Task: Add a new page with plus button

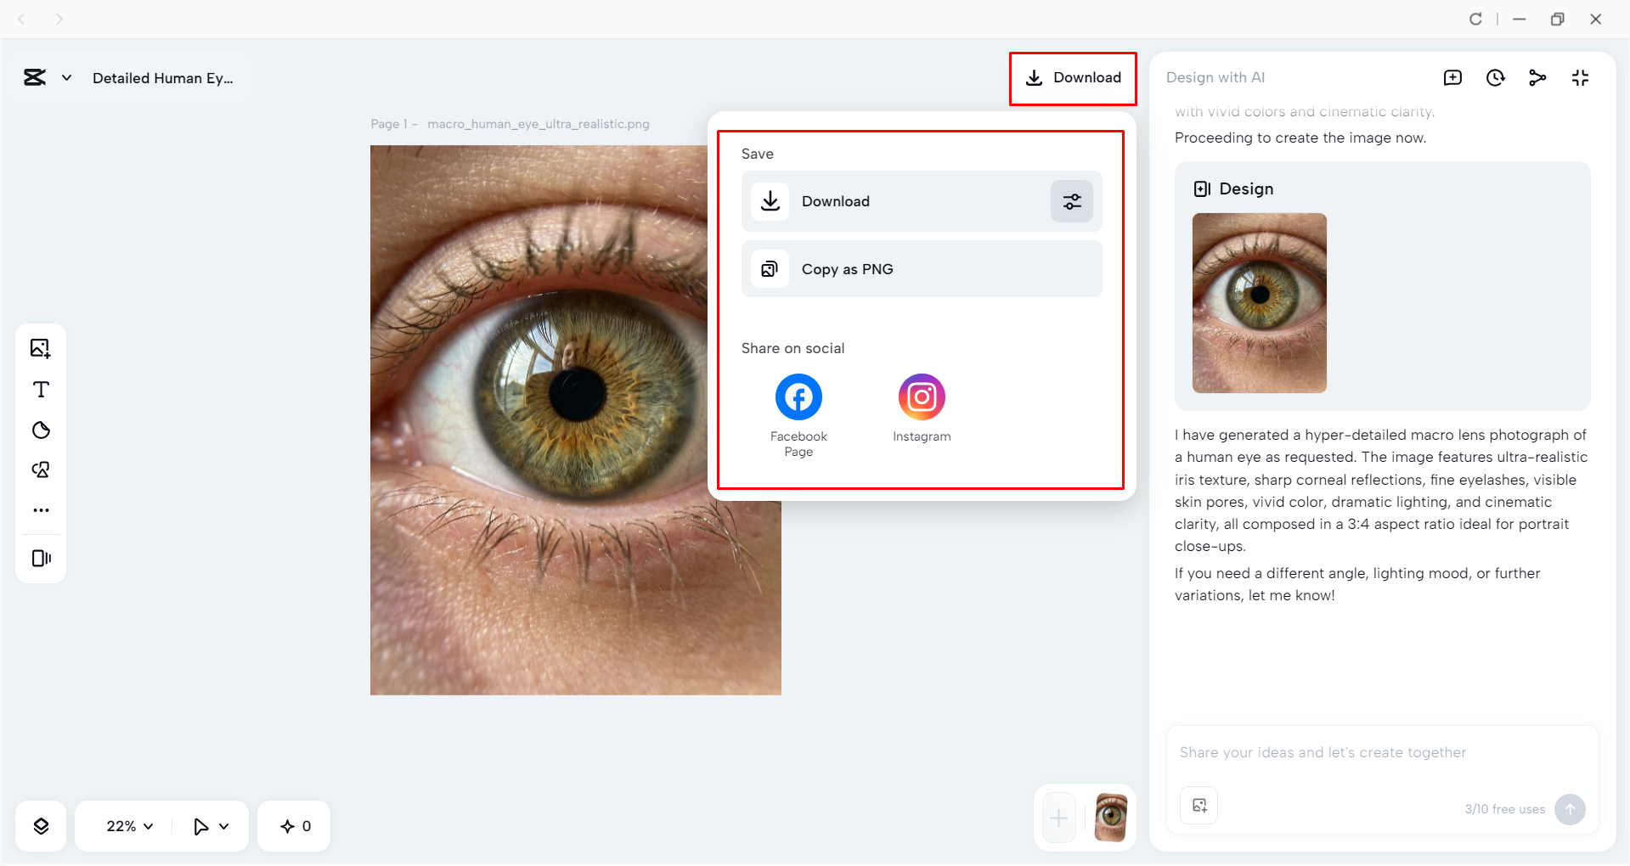Action: point(1059,818)
